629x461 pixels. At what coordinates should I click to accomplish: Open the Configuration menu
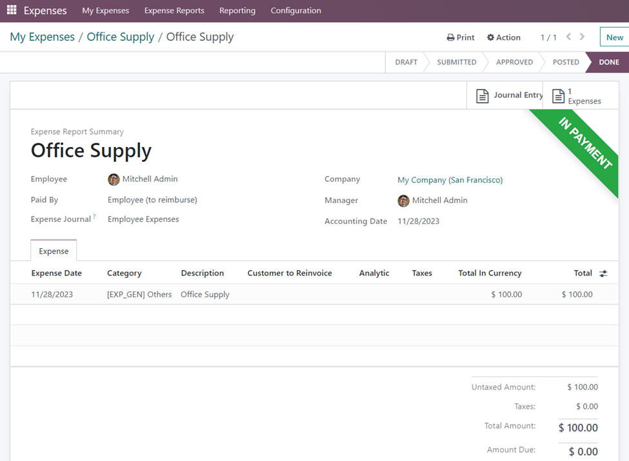[295, 10]
